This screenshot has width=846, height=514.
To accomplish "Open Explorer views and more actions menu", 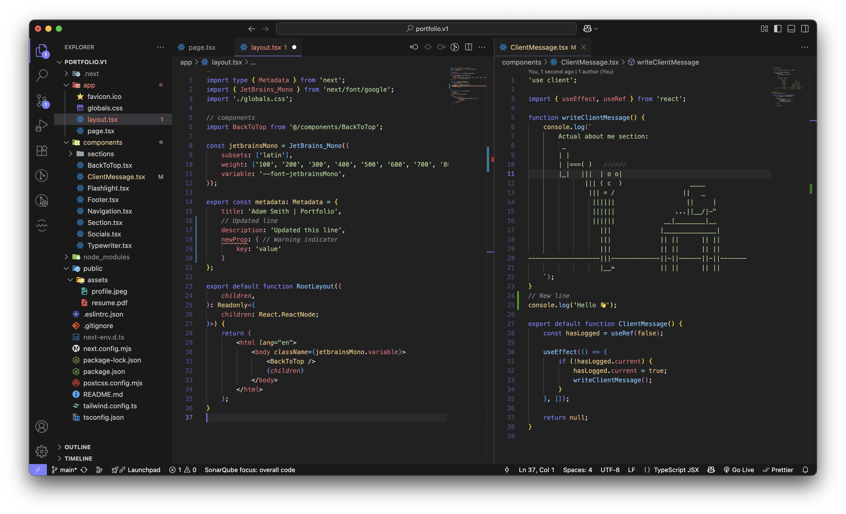I will (160, 47).
